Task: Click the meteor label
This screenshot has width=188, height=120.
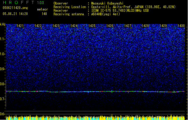Action: tap(42, 9)
